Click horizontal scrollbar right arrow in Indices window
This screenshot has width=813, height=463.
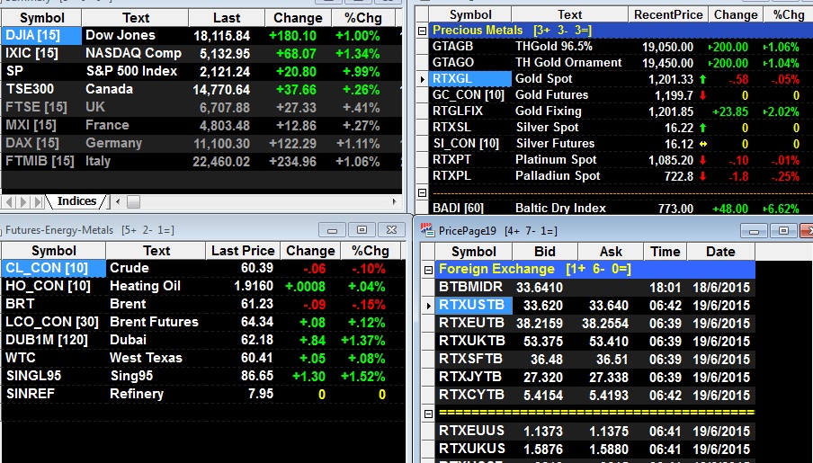(x=395, y=201)
